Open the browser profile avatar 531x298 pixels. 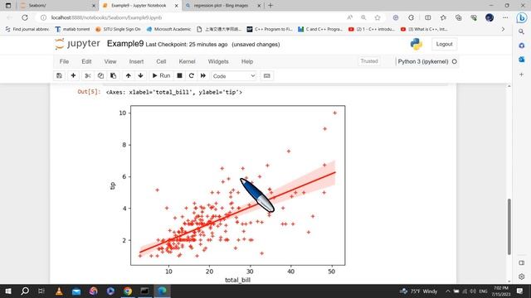pos(490,17)
